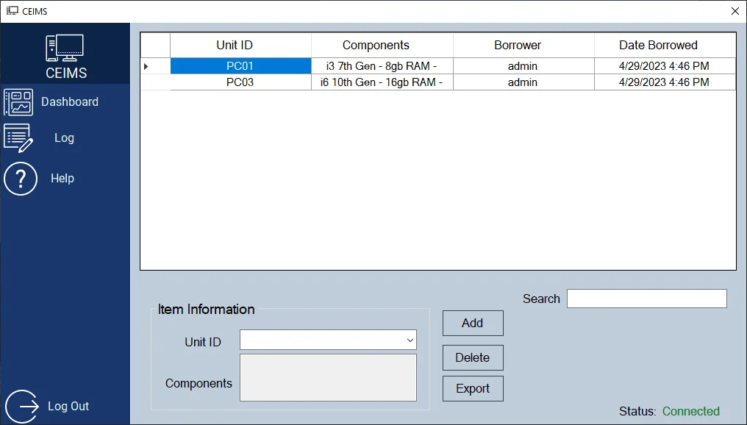The height and width of the screenshot is (425, 747).
Task: Click the Dashboard chart icon
Action: (x=18, y=102)
